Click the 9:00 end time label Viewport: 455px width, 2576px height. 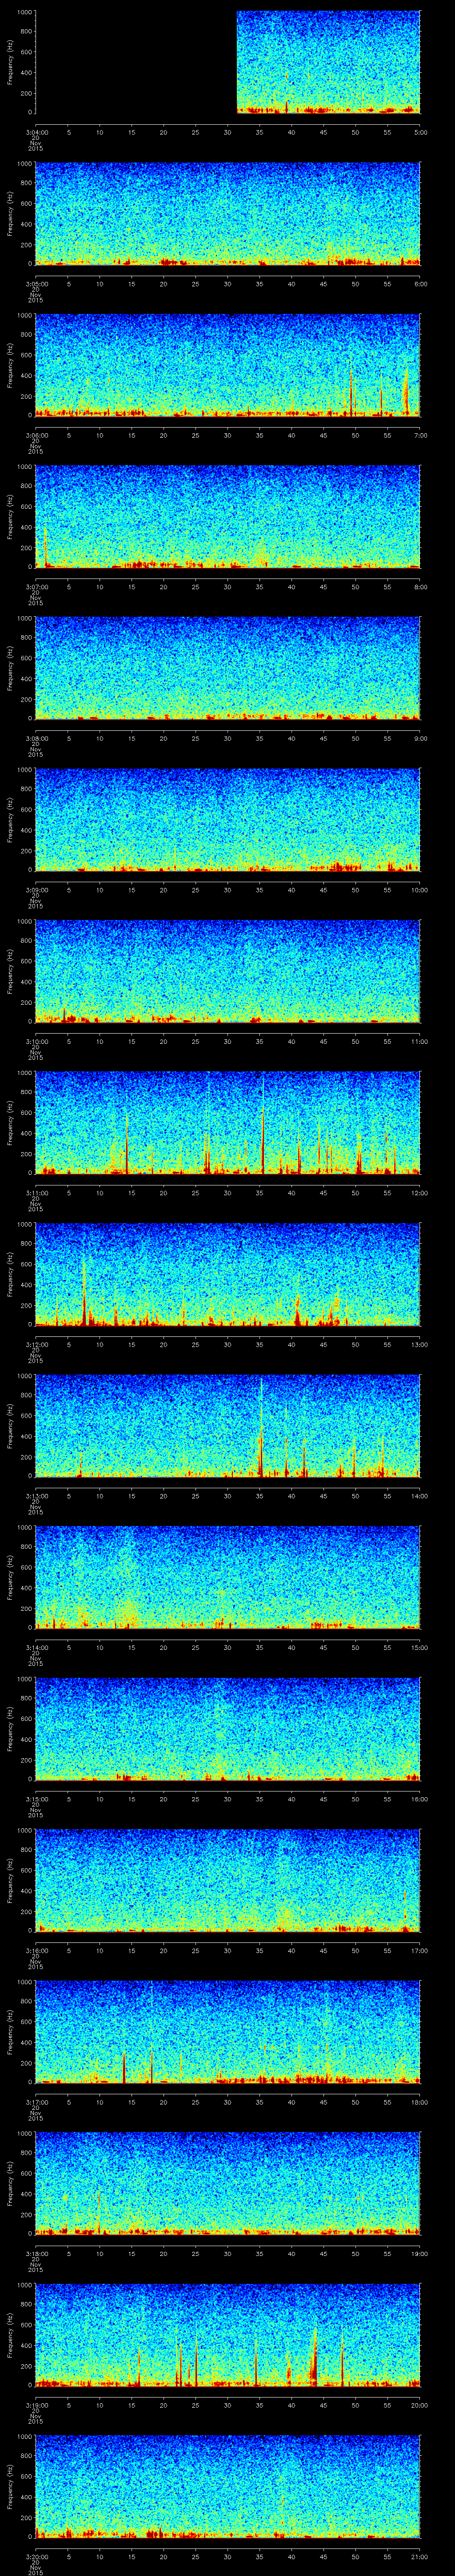click(420, 738)
